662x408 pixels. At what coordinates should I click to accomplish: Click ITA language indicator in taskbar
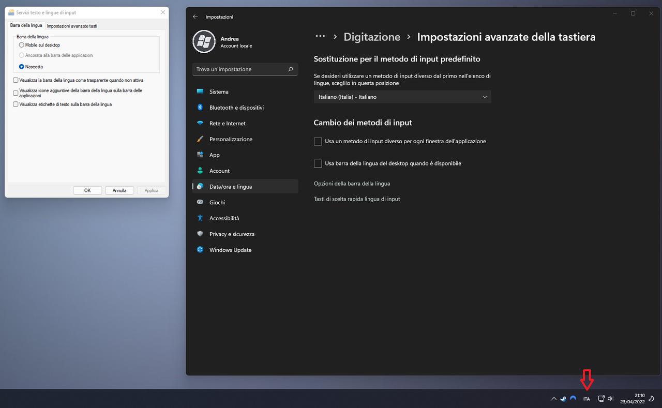tap(586, 399)
